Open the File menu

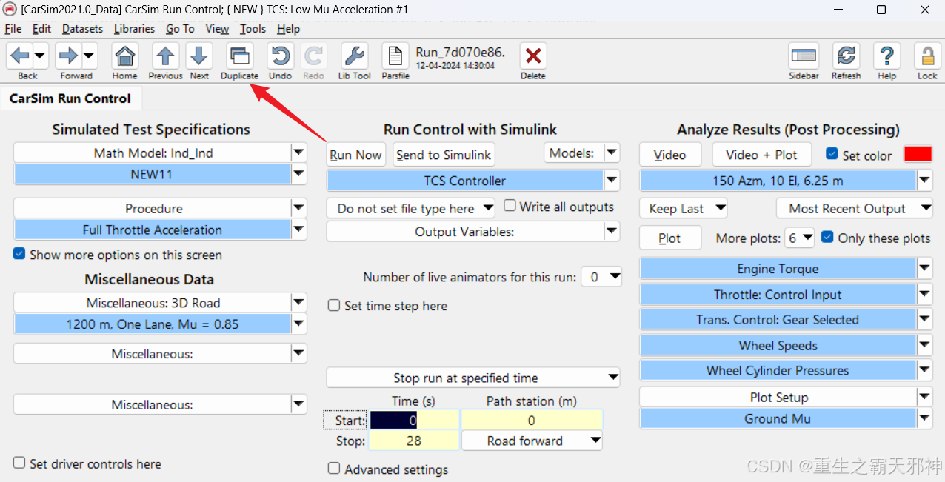[x=13, y=29]
